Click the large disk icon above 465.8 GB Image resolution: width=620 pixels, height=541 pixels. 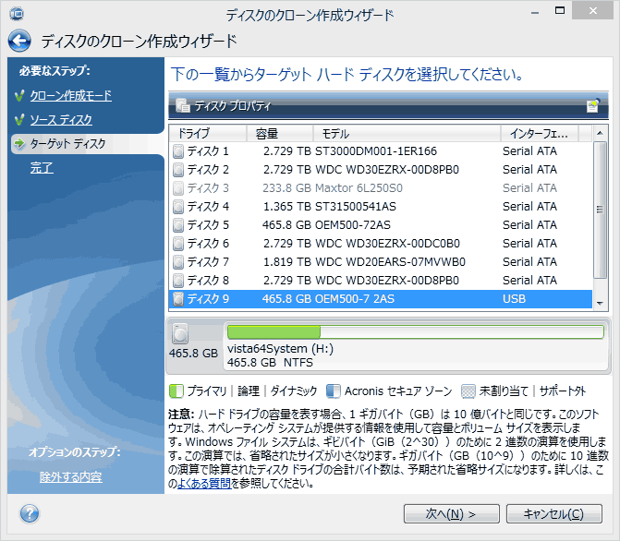(x=180, y=334)
